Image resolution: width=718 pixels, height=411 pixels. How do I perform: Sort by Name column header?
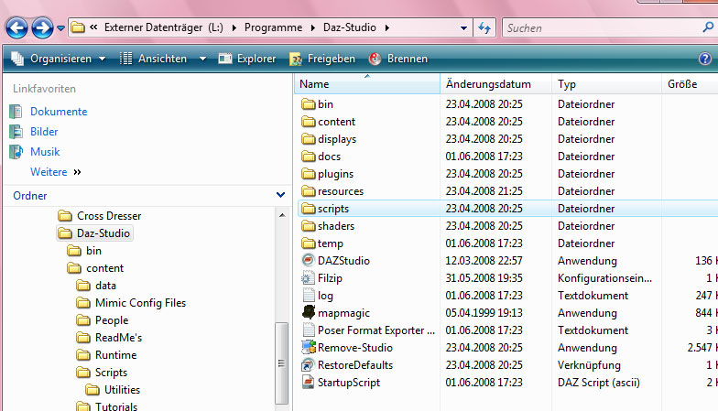[367, 84]
